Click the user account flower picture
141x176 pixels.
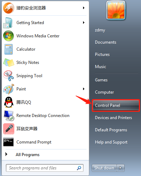click(x=116, y=10)
